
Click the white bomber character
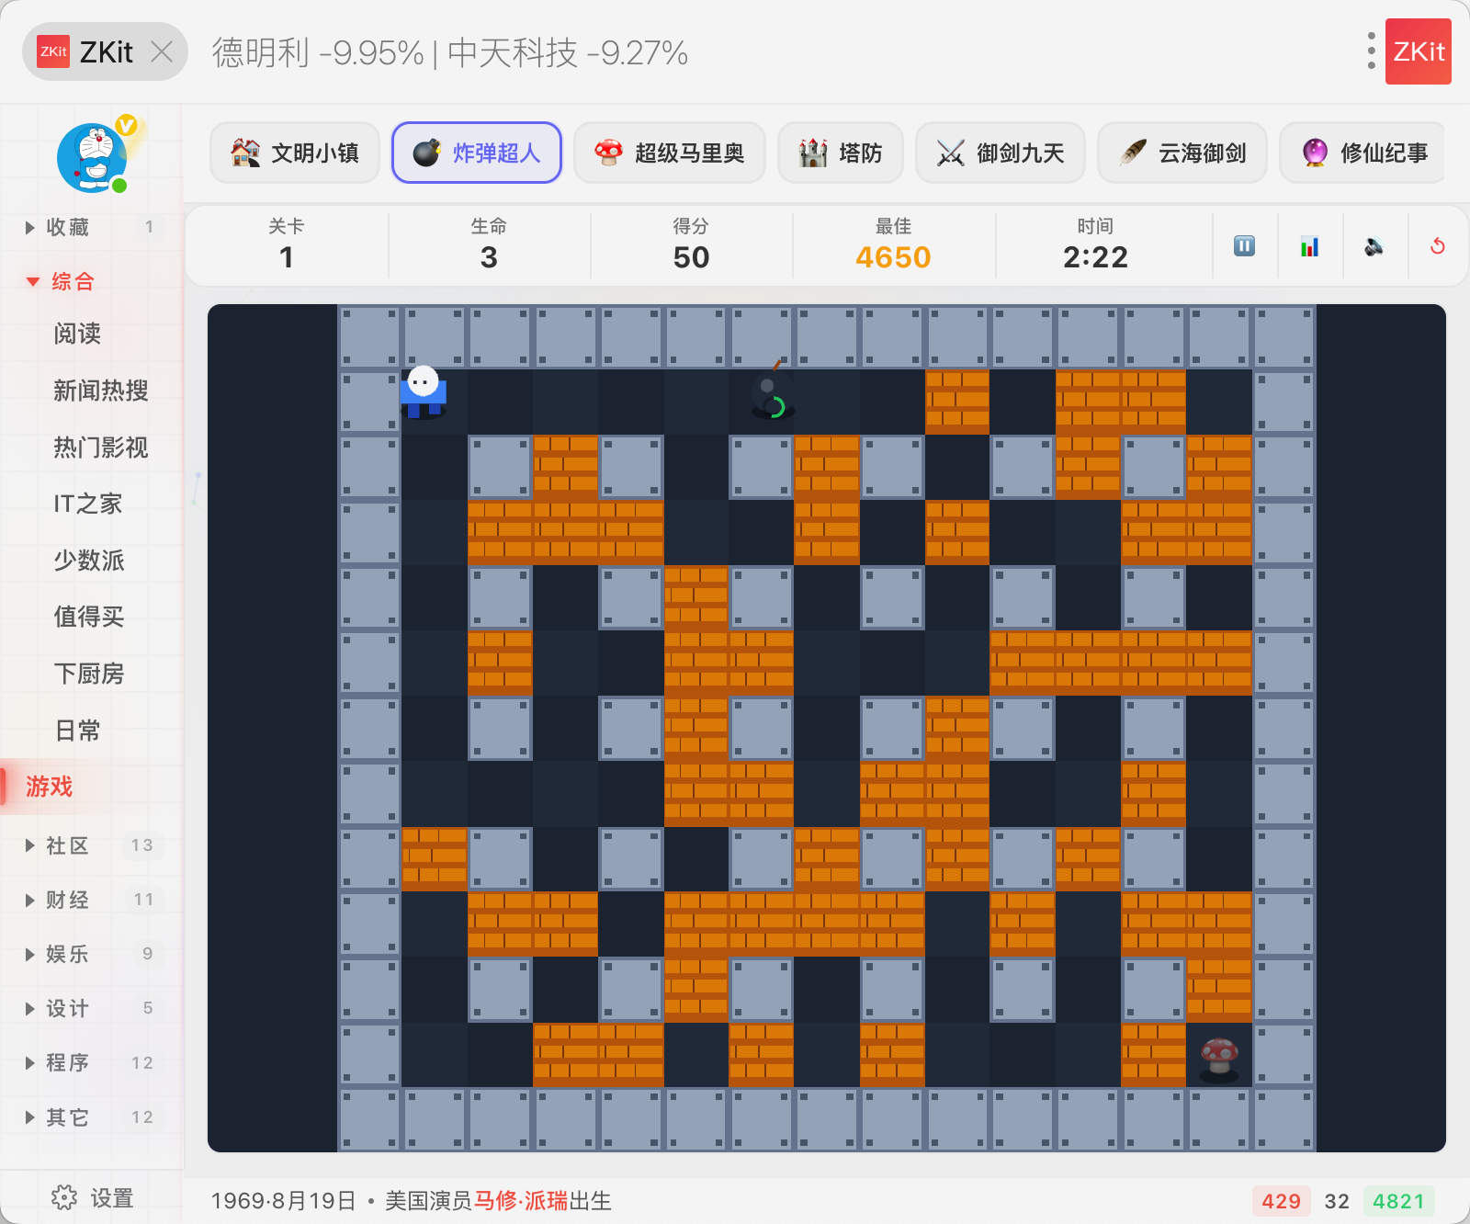pyautogui.click(x=424, y=391)
